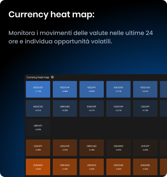Select the CAD/CHF tile

pyautogui.click(x=119, y=108)
